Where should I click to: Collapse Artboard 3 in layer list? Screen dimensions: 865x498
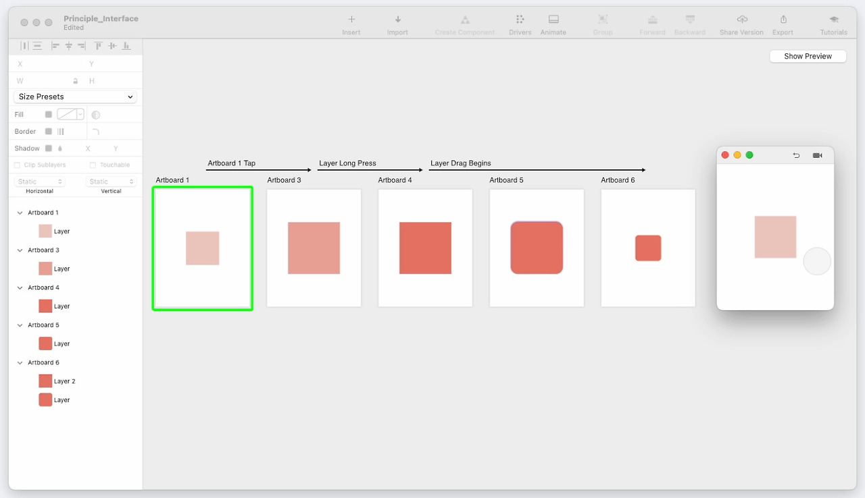pyautogui.click(x=20, y=250)
